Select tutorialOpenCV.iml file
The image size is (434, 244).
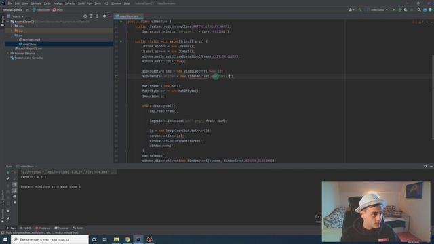[28, 49]
